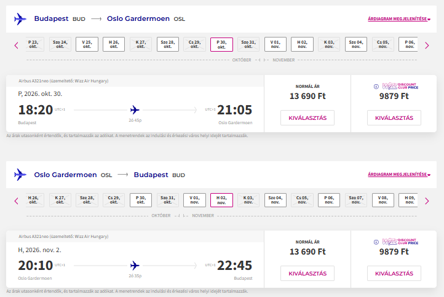Select return date P 06, nov.

(329, 200)
